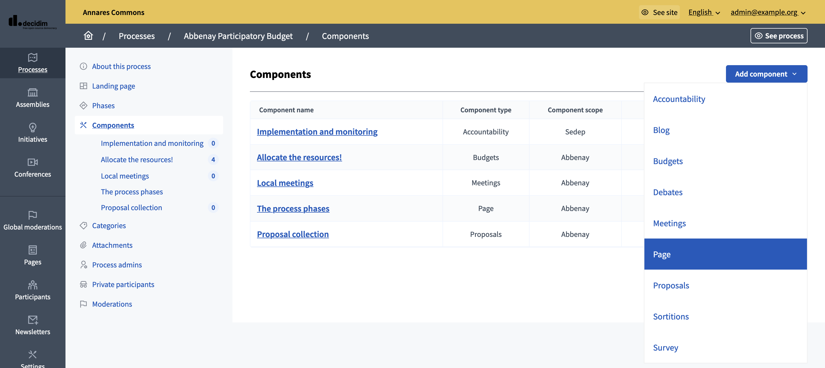Click the Pages icon in sidebar
825x368 pixels.
point(33,250)
